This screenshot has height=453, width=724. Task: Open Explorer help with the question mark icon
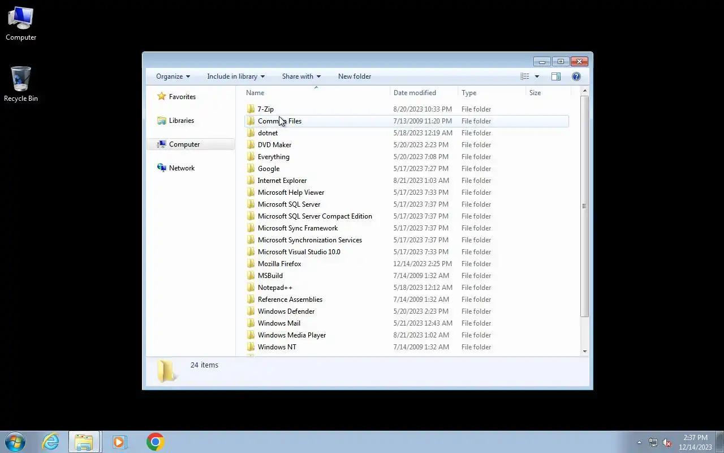576,76
